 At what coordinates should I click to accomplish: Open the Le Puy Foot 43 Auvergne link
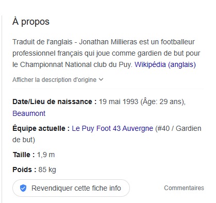tap(112, 128)
